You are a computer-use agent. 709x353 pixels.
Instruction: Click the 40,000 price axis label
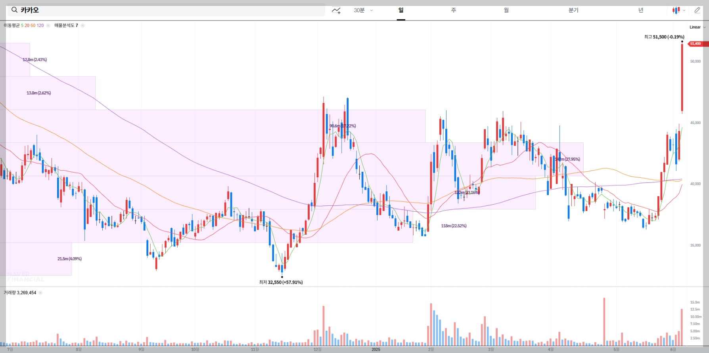(695, 184)
